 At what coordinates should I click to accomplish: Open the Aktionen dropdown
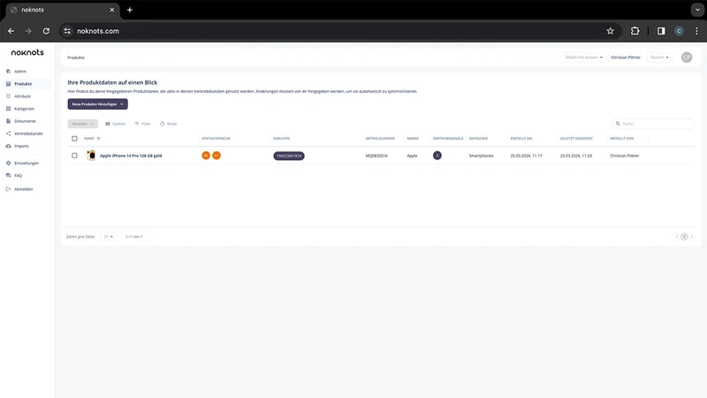coord(83,124)
